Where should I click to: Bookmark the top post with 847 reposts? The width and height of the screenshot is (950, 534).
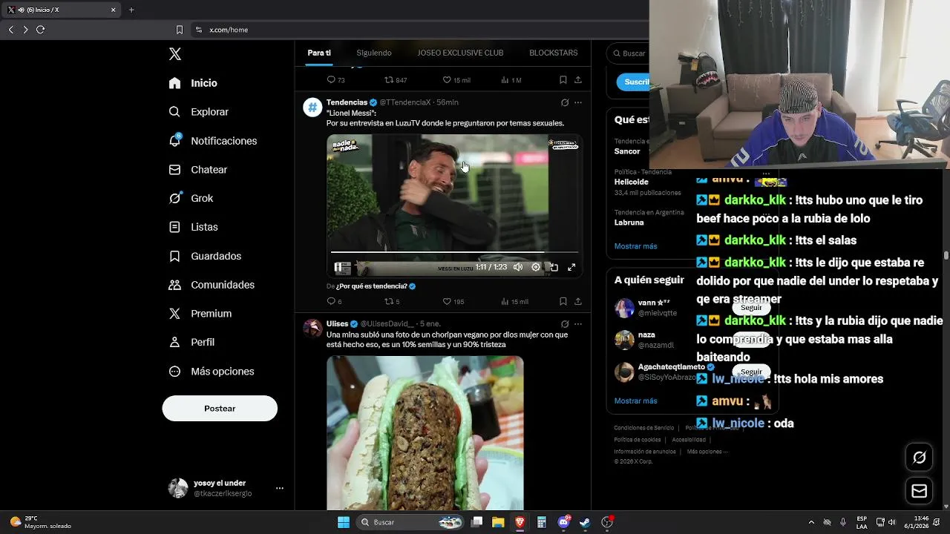(x=563, y=79)
